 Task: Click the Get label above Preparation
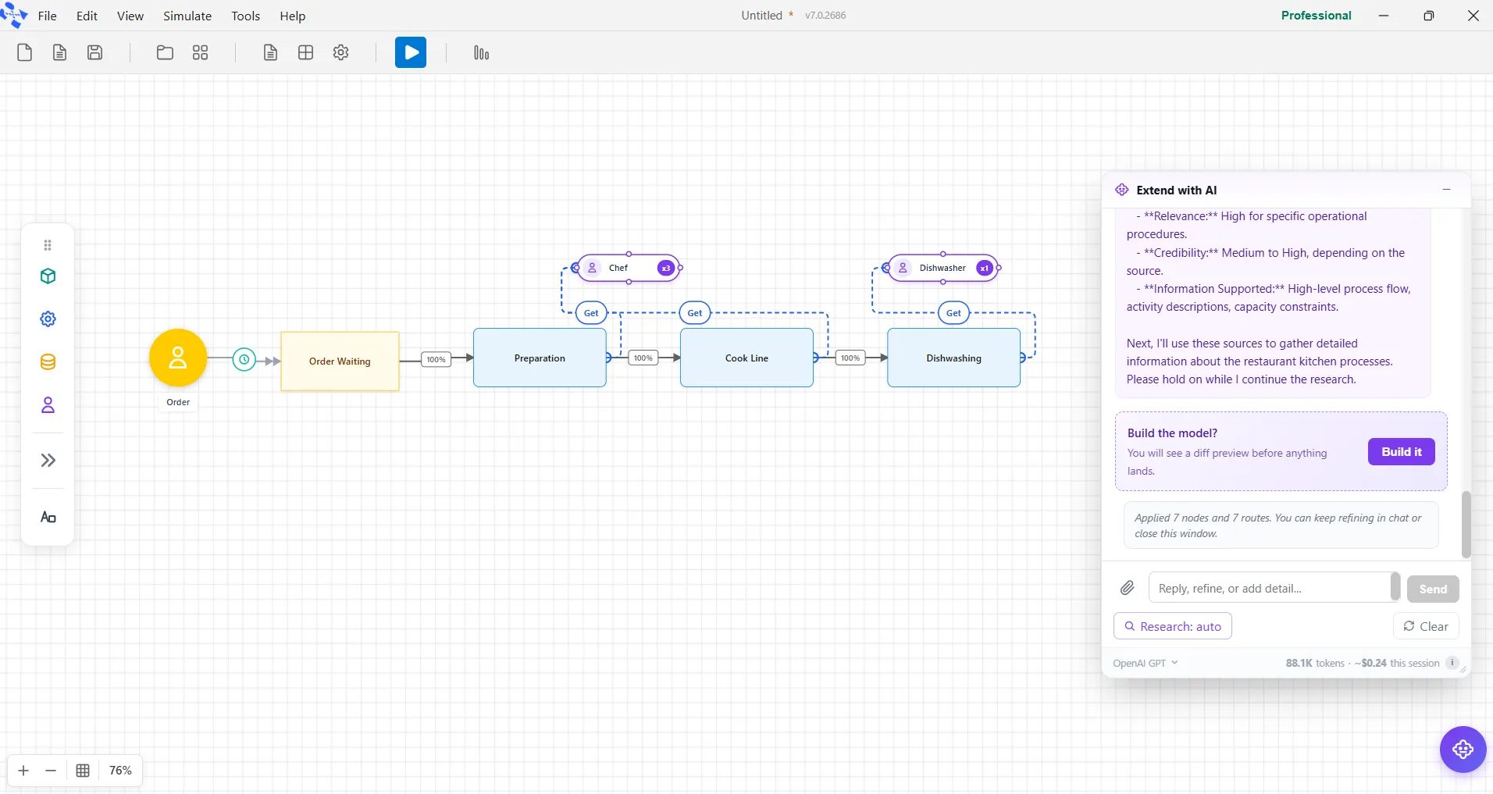point(591,313)
